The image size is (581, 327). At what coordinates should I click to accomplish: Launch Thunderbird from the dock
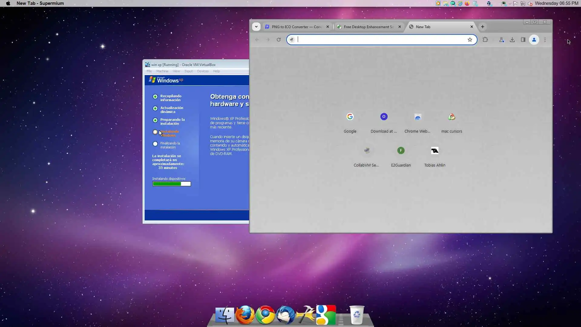coord(285,315)
